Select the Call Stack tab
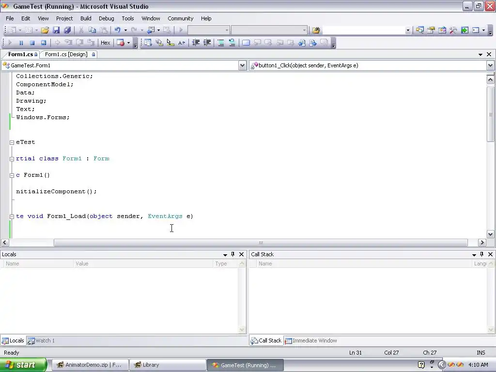This screenshot has width=496, height=372. [x=266, y=341]
